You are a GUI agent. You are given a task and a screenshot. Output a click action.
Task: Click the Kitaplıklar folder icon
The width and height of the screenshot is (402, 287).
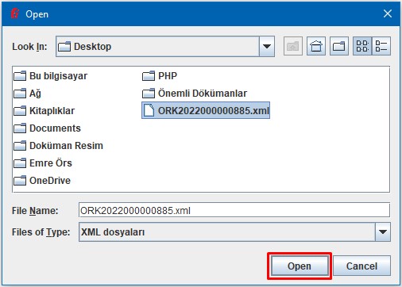click(x=20, y=111)
